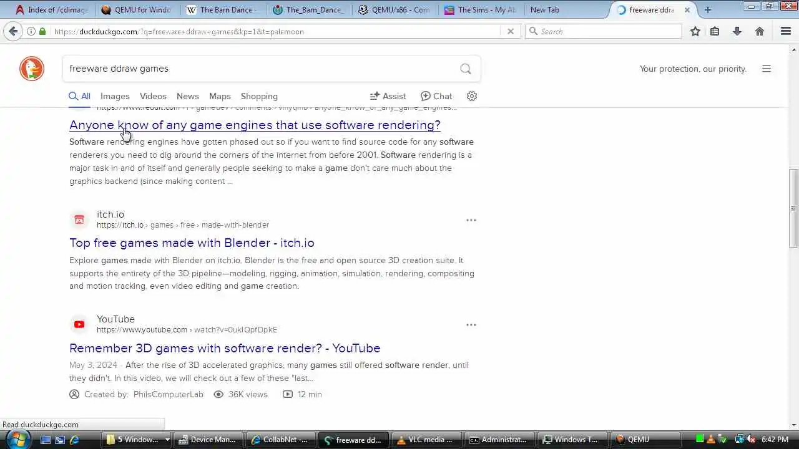The image size is (799, 449).
Task: Open 'Anyone know of any game engines' result
Action: (x=255, y=125)
